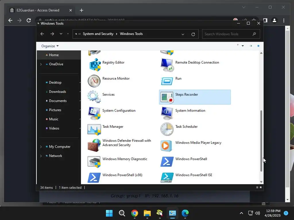Screen dimensions: 294x220
Task: Open Chrome from the taskbar
Action: click(134, 213)
